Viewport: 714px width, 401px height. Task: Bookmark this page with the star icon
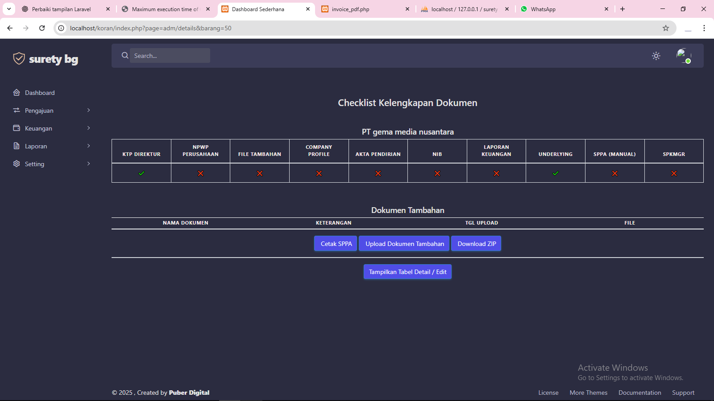pyautogui.click(x=666, y=28)
